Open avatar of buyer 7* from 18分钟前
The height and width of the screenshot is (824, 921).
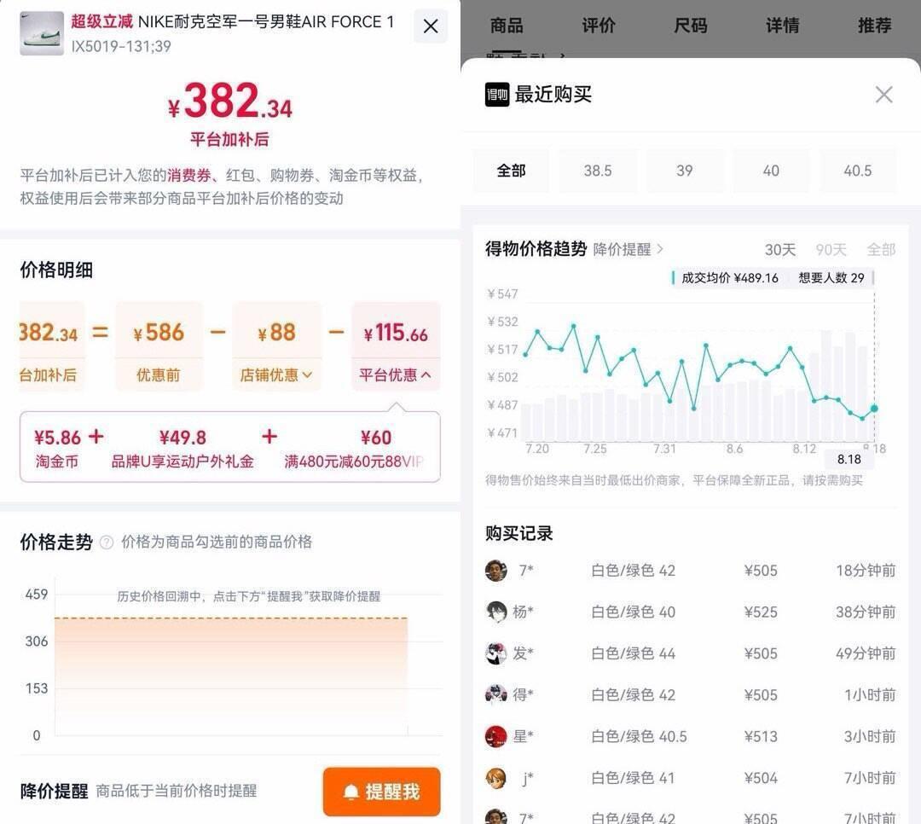(x=495, y=570)
